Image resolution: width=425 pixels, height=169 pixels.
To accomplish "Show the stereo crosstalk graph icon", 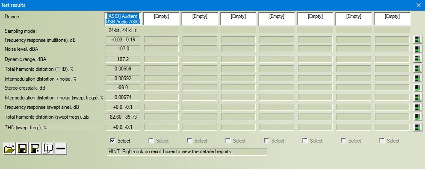I will (x=418, y=88).
